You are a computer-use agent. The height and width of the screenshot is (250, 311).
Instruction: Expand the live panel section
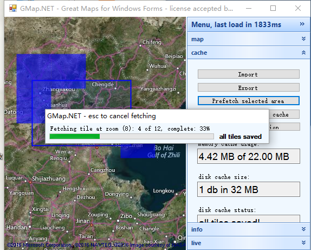[x=303, y=242]
